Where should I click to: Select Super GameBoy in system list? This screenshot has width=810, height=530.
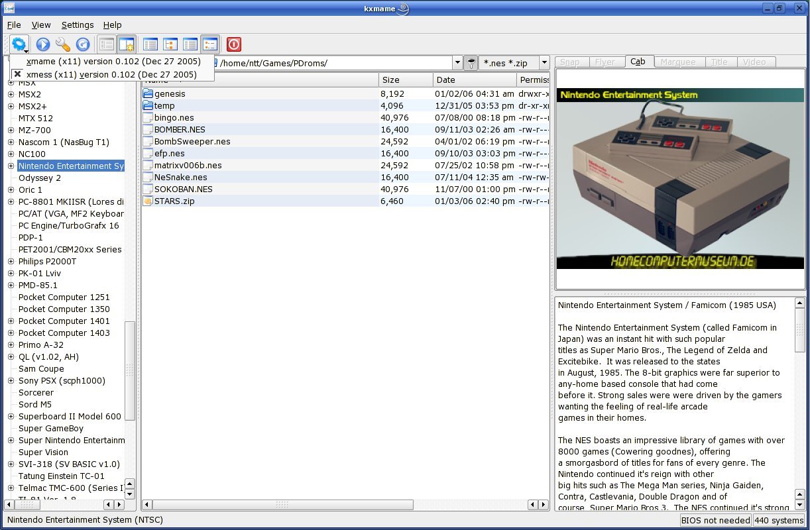point(50,429)
